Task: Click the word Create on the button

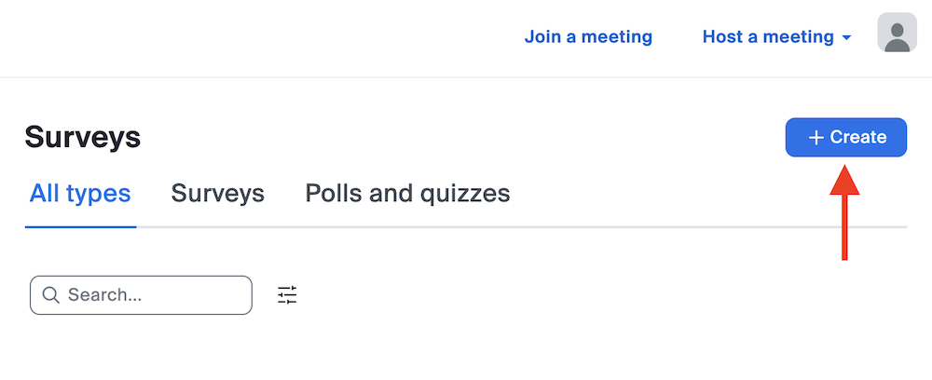Action: pos(858,138)
